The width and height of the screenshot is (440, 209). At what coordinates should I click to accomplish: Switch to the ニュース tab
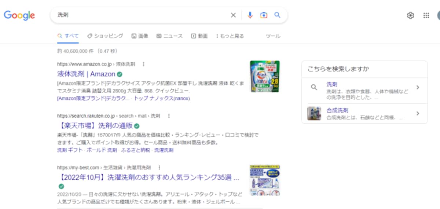click(169, 36)
